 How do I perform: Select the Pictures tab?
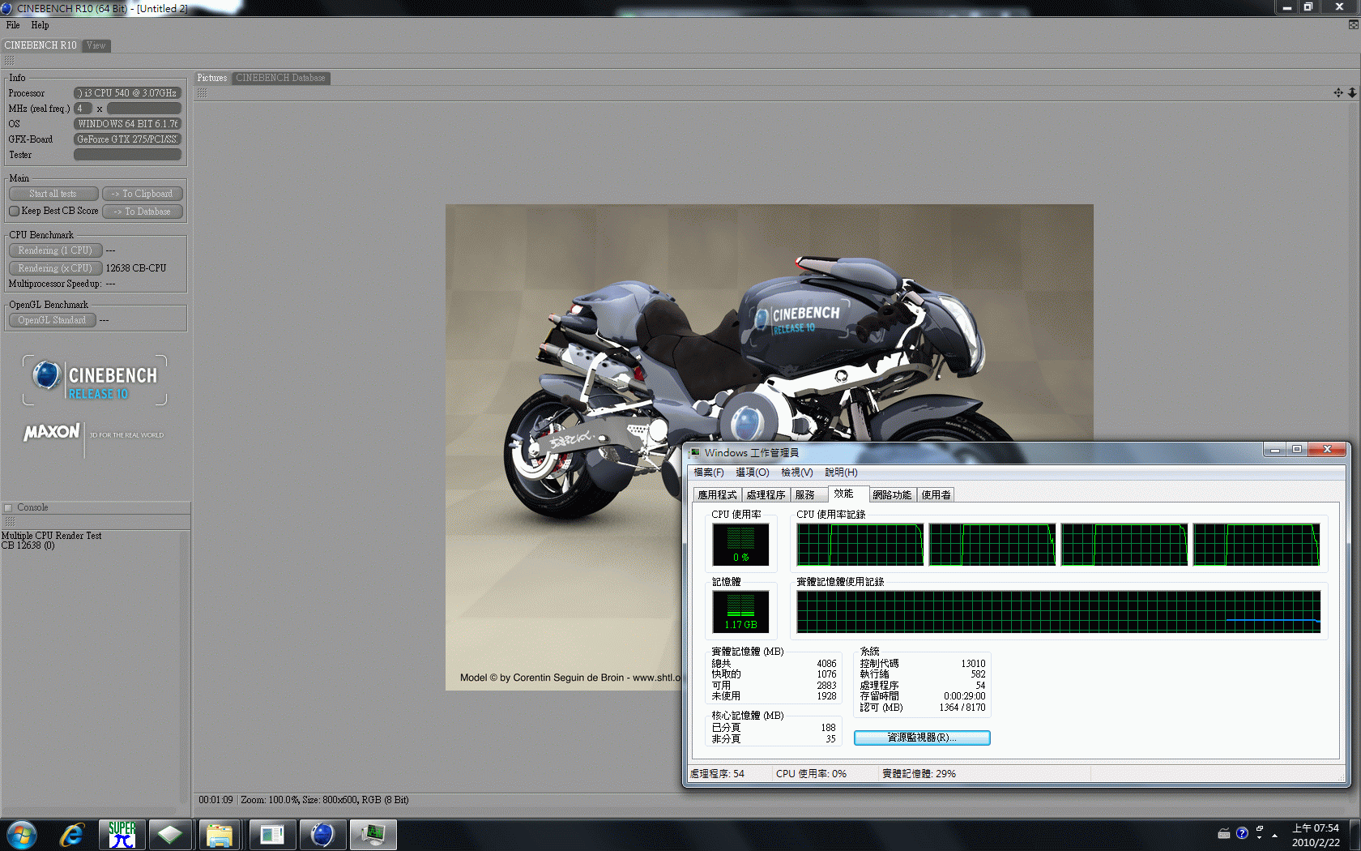point(212,78)
